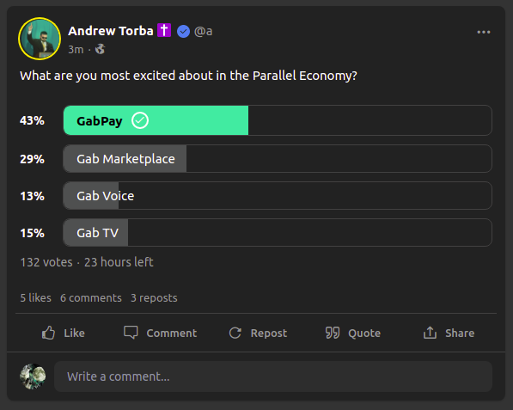Image resolution: width=513 pixels, height=410 pixels.
Task: Select the Gab TV poll option
Action: tap(278, 233)
